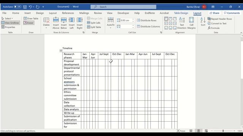Click the zoom slider handle
243x136 pixels.
(x=223, y=131)
